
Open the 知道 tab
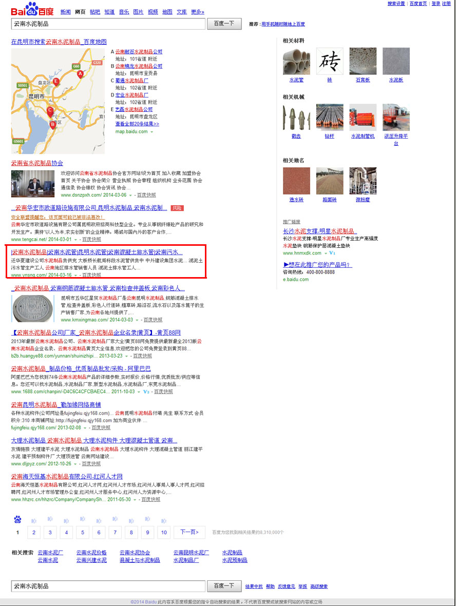(109, 12)
